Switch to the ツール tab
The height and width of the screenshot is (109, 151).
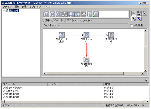coord(86,20)
